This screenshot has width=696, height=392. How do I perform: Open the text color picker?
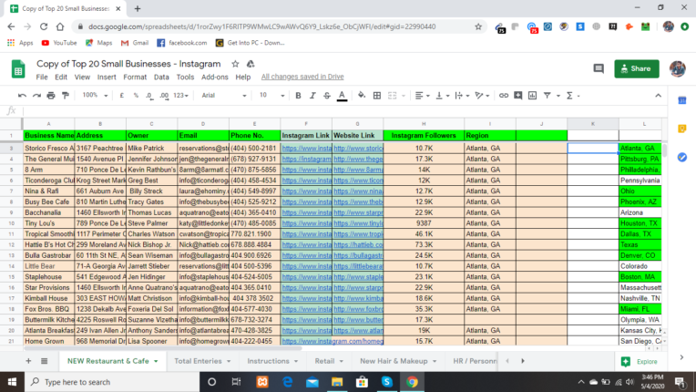[342, 96]
